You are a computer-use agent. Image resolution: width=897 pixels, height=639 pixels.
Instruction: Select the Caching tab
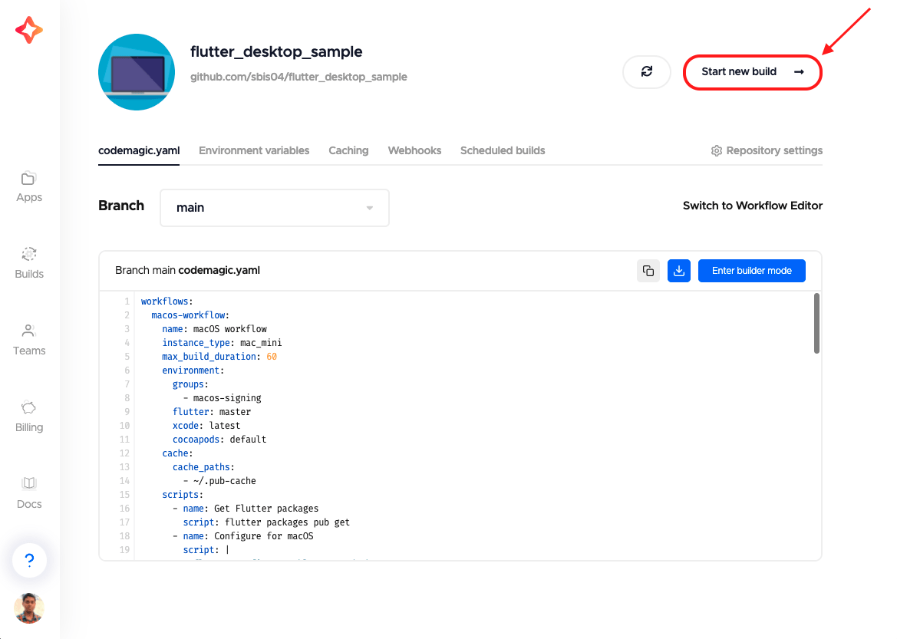click(x=348, y=150)
